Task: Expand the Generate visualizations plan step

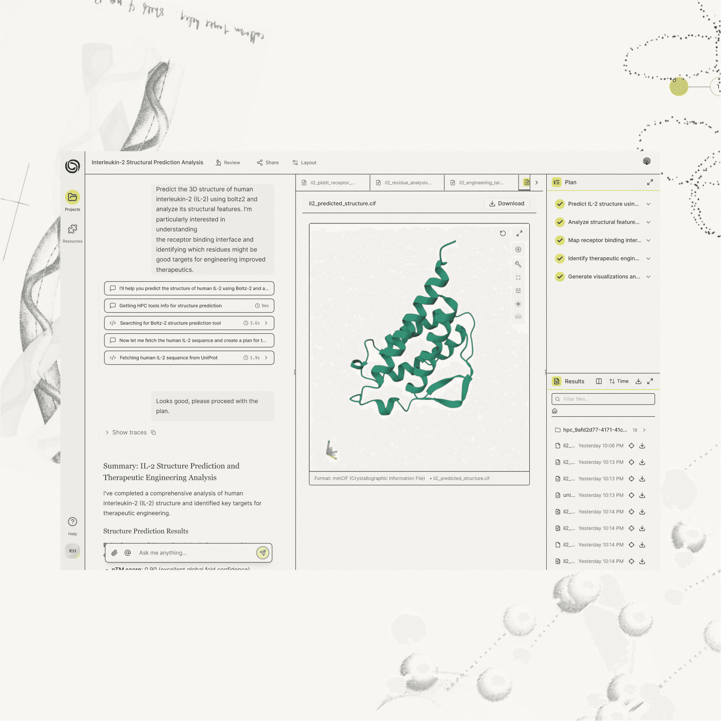Action: coord(648,277)
